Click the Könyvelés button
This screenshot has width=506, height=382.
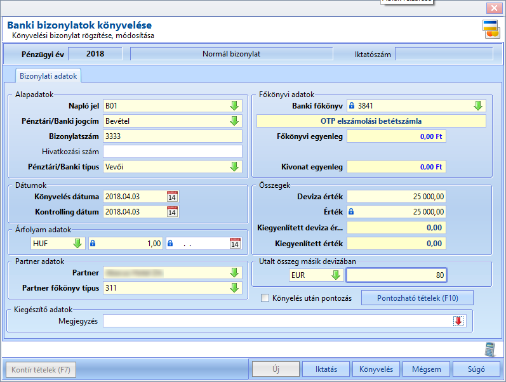[376, 369]
